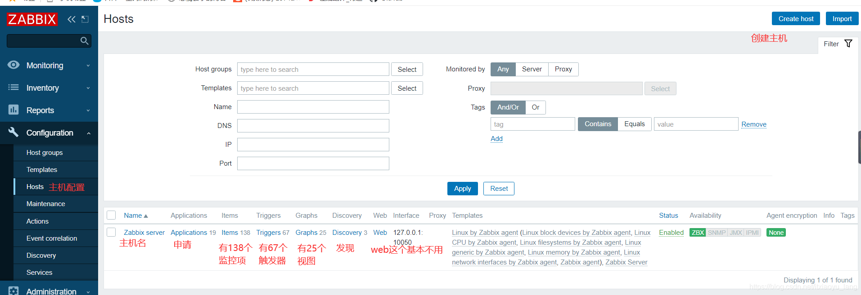Open Actions in Configuration menu
Screen dimensions: 861x295
pyautogui.click(x=56, y=221)
